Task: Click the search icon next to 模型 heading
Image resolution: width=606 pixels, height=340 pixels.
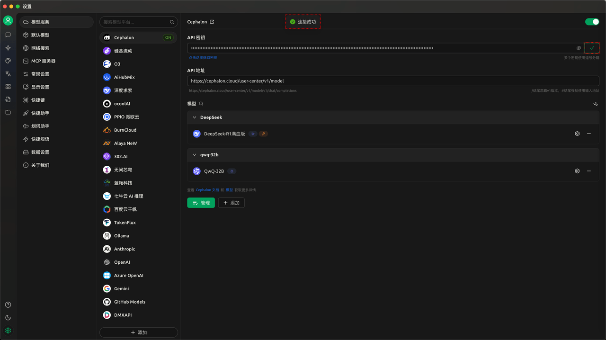Action: [201, 104]
